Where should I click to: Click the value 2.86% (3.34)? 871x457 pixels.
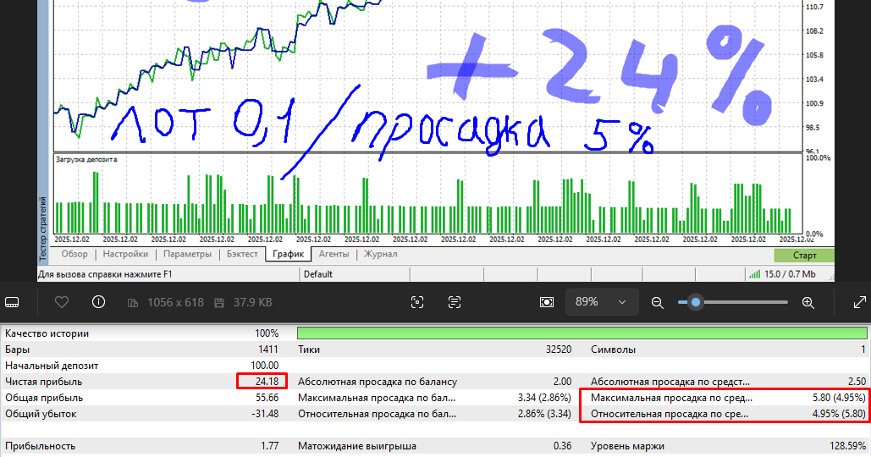544,414
